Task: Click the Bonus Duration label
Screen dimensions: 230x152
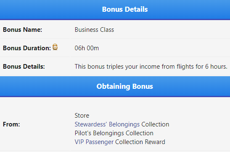Action: [x=27, y=48]
